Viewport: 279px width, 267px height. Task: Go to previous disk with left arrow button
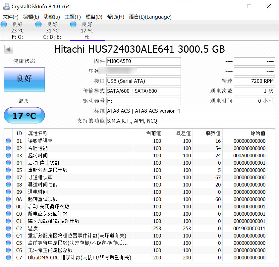pyautogui.click(x=9, y=49)
